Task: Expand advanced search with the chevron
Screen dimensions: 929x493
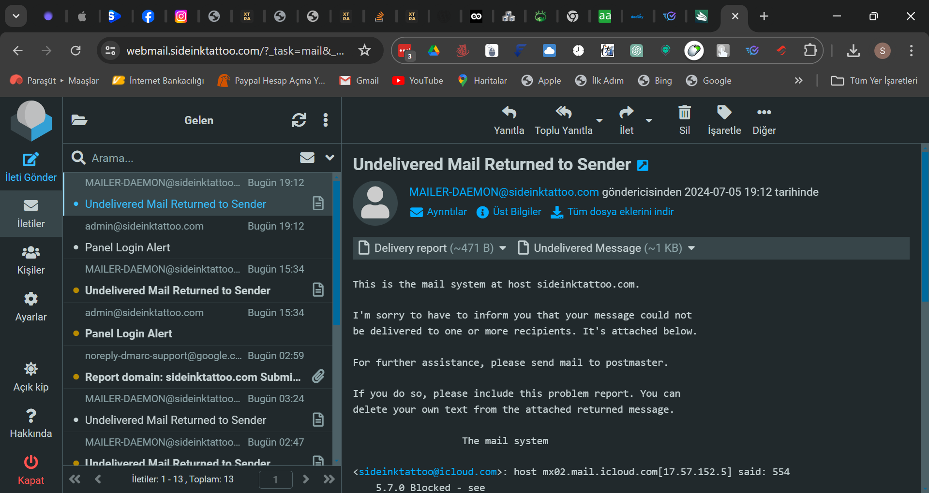Action: click(330, 158)
